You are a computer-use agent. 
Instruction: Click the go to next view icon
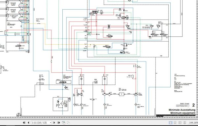pyautogui.click(x=68, y=123)
